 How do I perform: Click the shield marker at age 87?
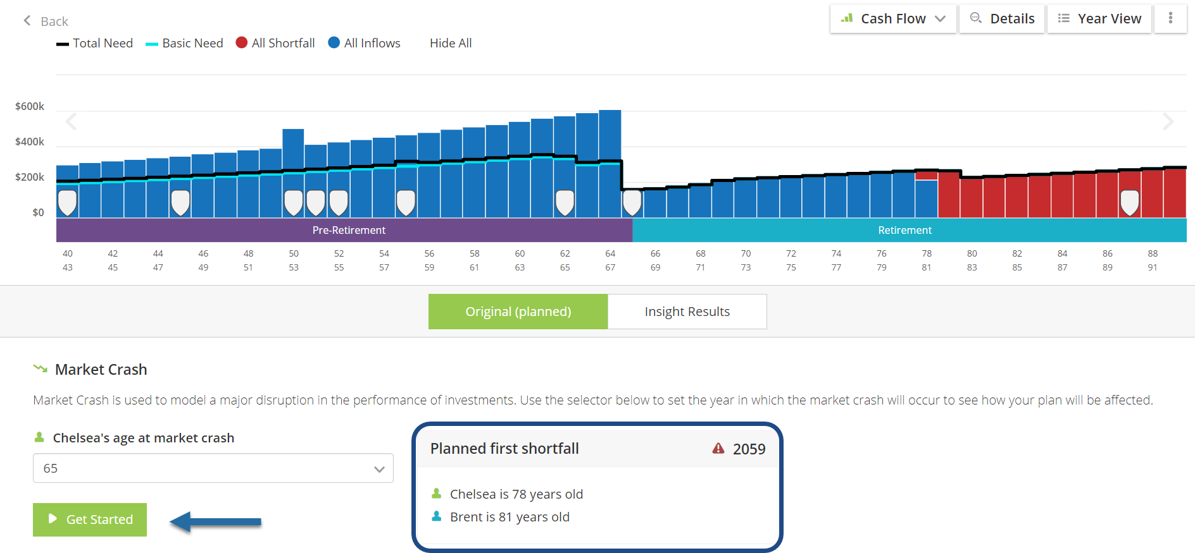[x=1129, y=202]
